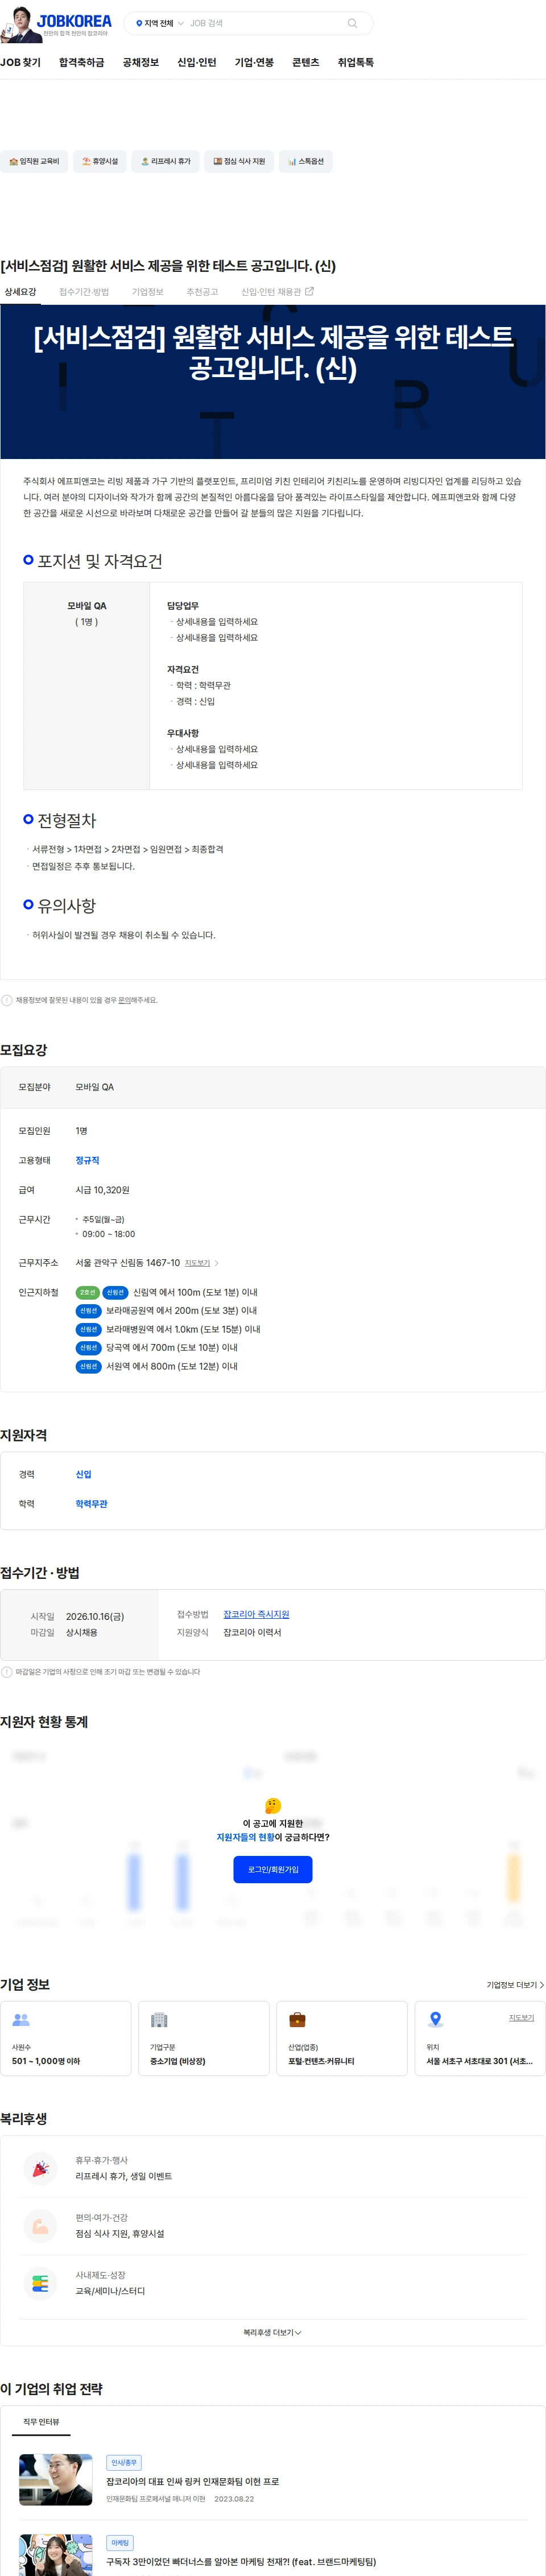Click the 편의·여가·건강 muscle icon
Screen dimensions: 546x2576
pos(41,2225)
